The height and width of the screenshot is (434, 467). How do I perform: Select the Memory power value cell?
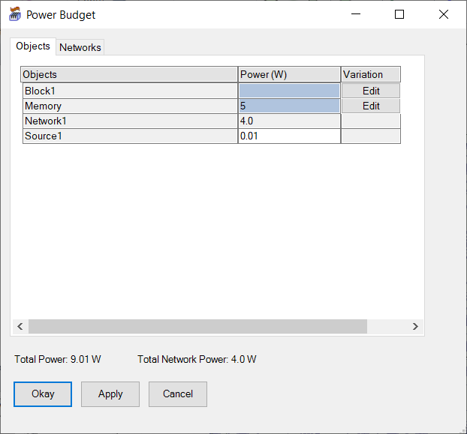[289, 106]
